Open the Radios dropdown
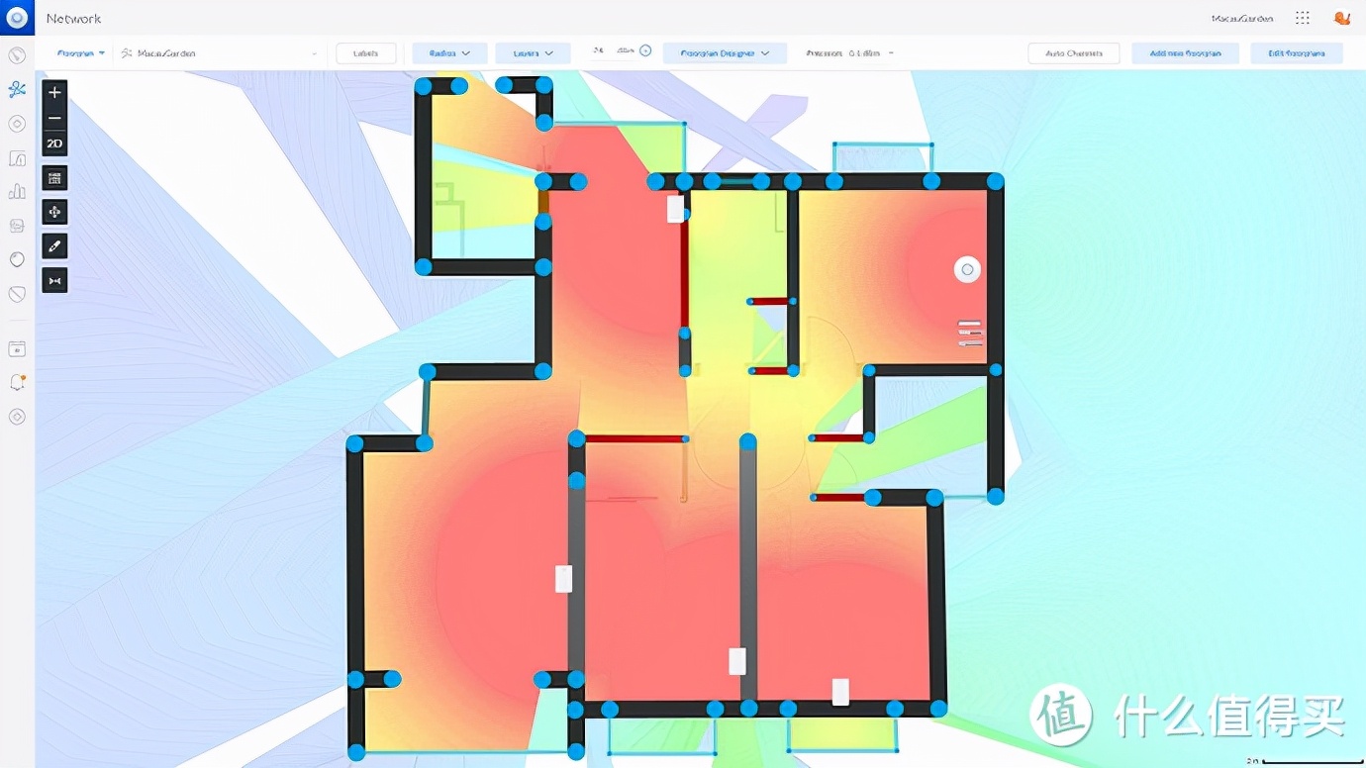This screenshot has height=768, width=1366. [449, 53]
